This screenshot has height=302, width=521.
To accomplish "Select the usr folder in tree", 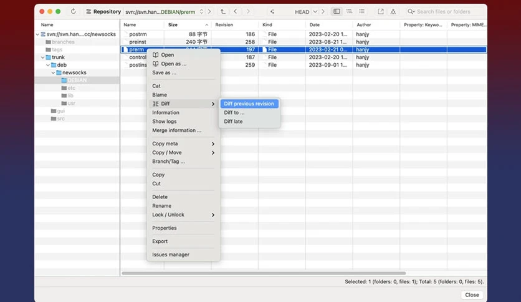I will pyautogui.click(x=69, y=103).
